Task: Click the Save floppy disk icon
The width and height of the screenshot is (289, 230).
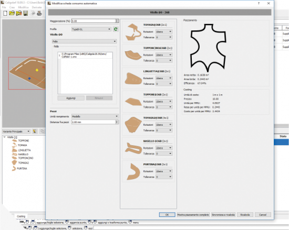Action: (x=25, y=13)
